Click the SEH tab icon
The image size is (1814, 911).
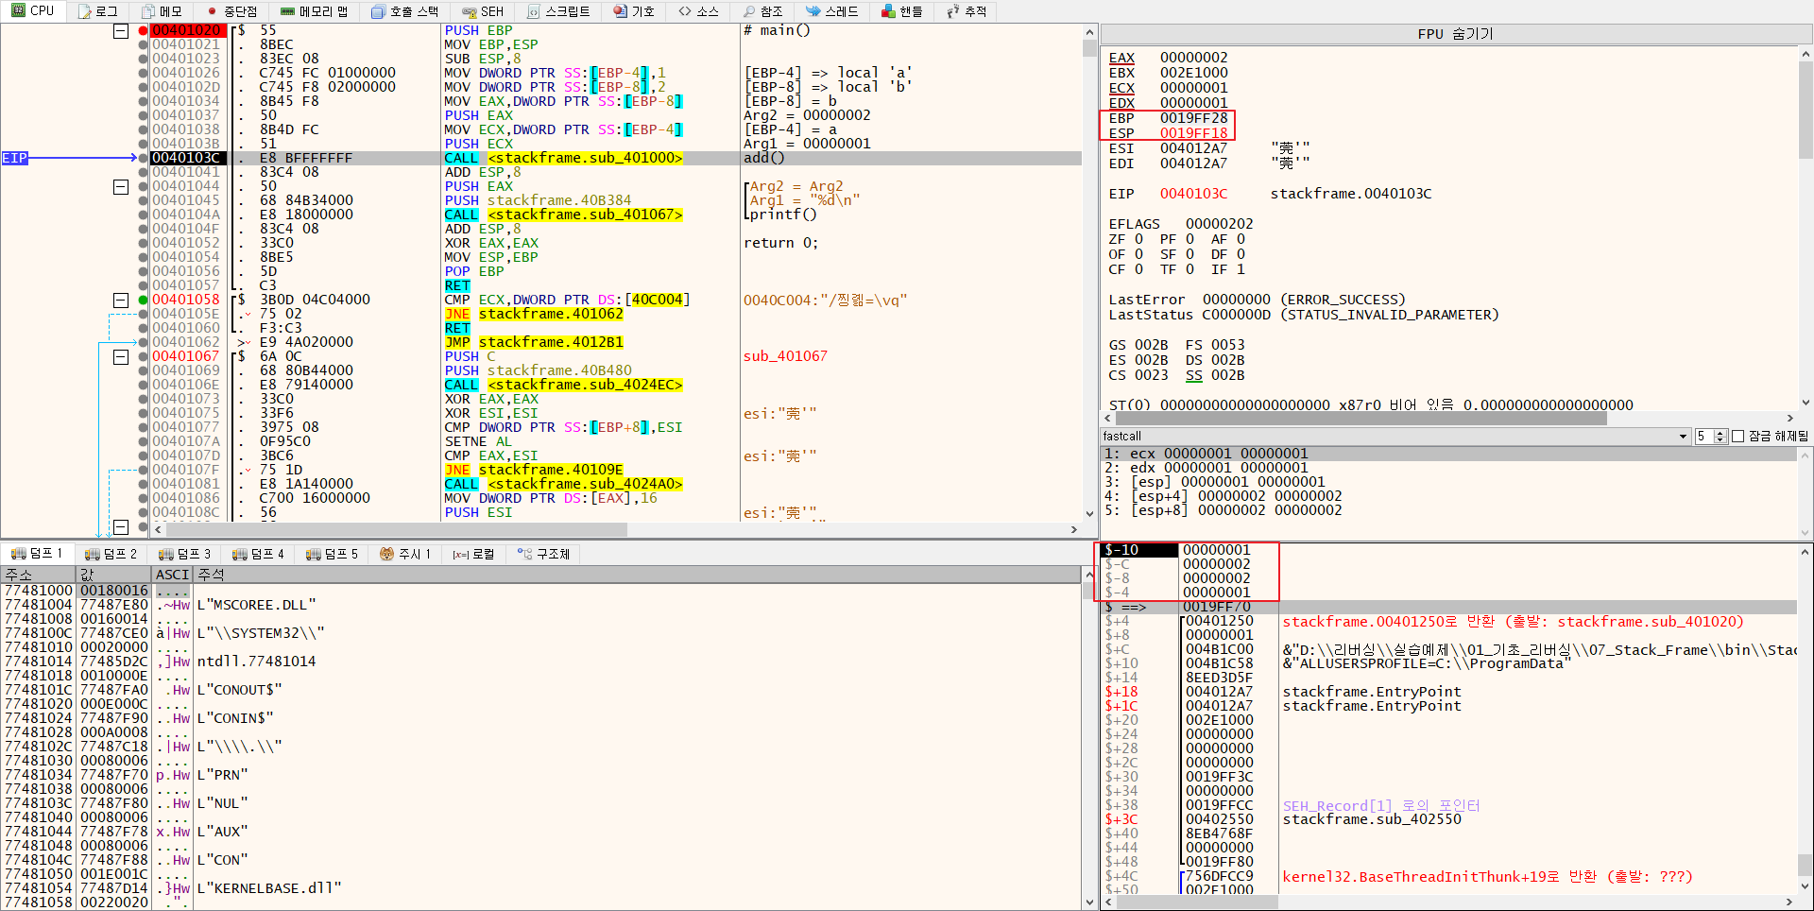(x=469, y=11)
